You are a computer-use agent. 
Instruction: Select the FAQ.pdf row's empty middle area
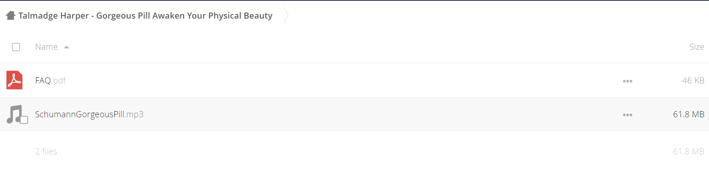pyautogui.click(x=342, y=80)
